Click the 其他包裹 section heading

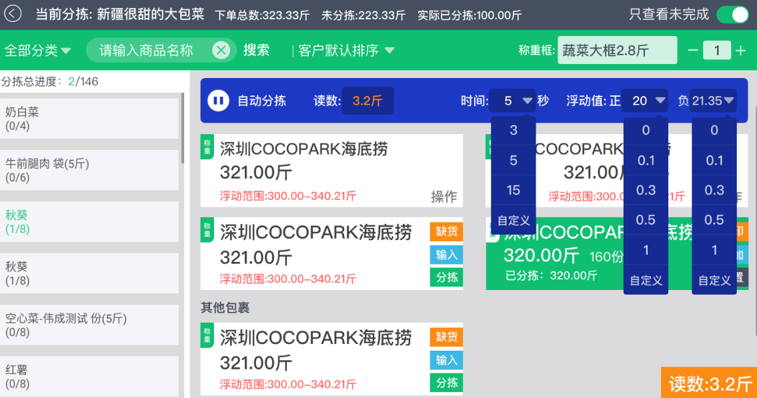[225, 308]
